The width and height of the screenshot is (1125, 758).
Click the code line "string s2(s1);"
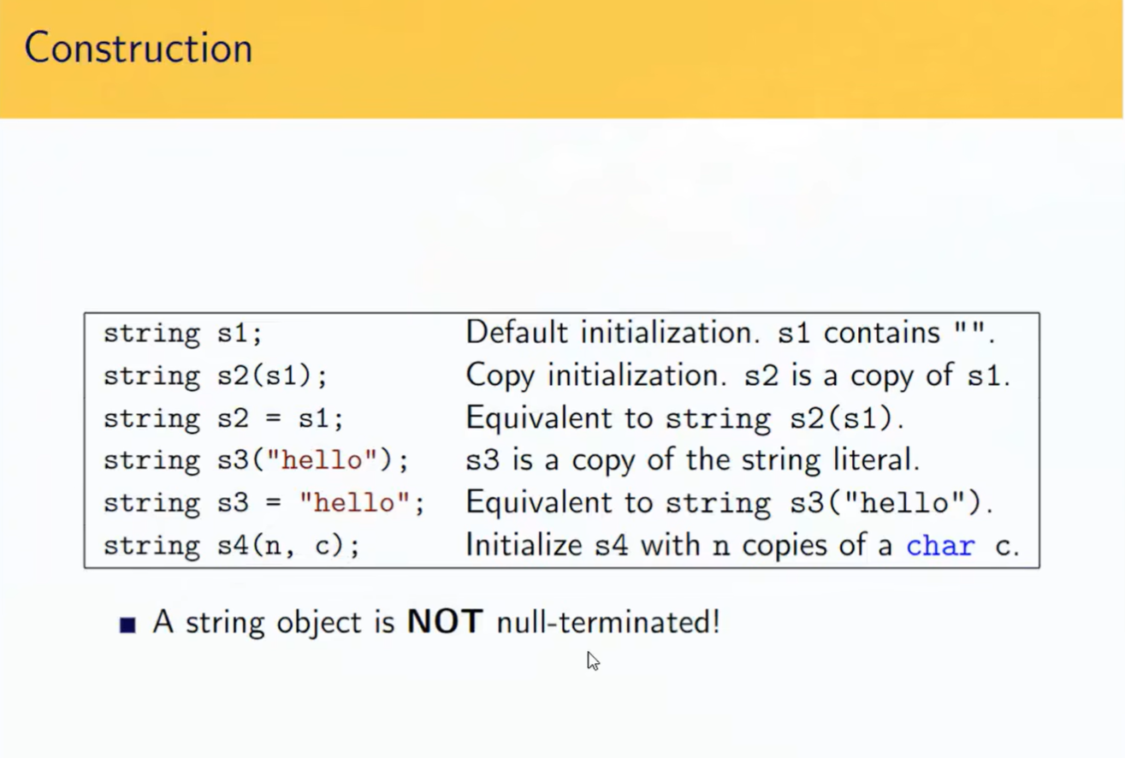pos(215,376)
